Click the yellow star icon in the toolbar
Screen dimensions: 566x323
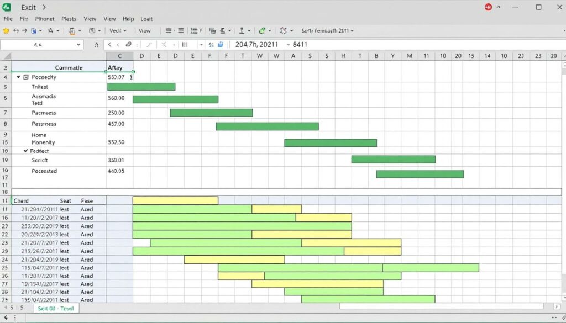coord(6,30)
